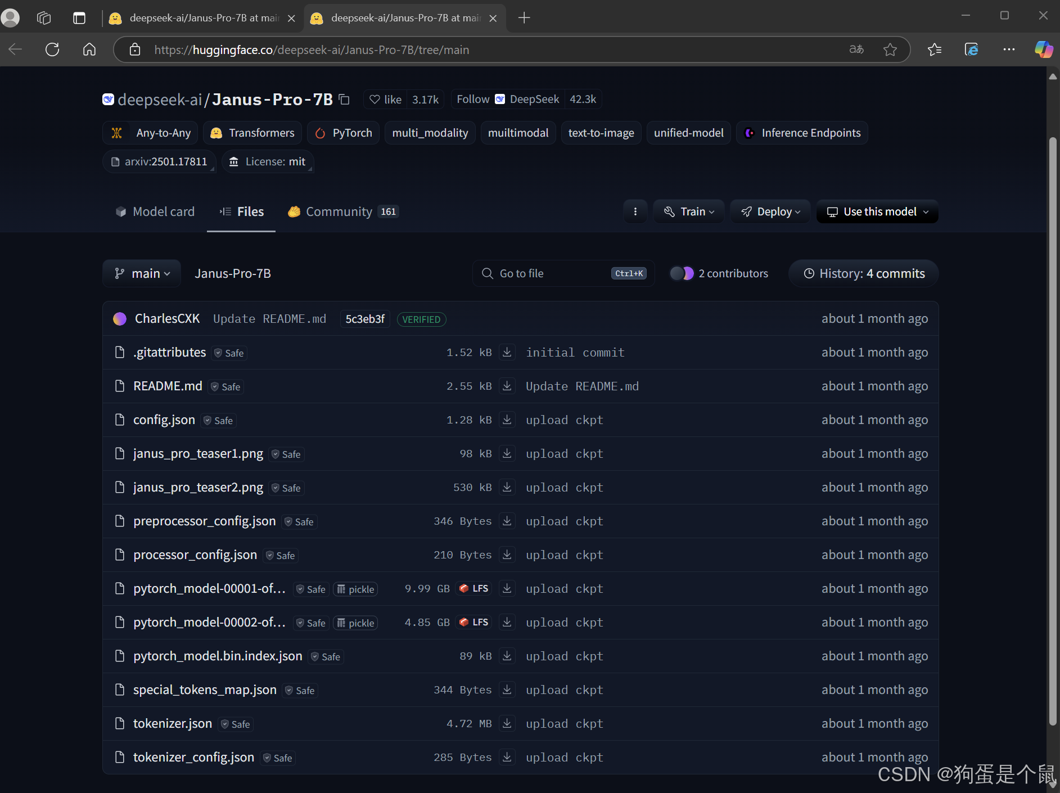Download the .gitattributes file

point(507,352)
